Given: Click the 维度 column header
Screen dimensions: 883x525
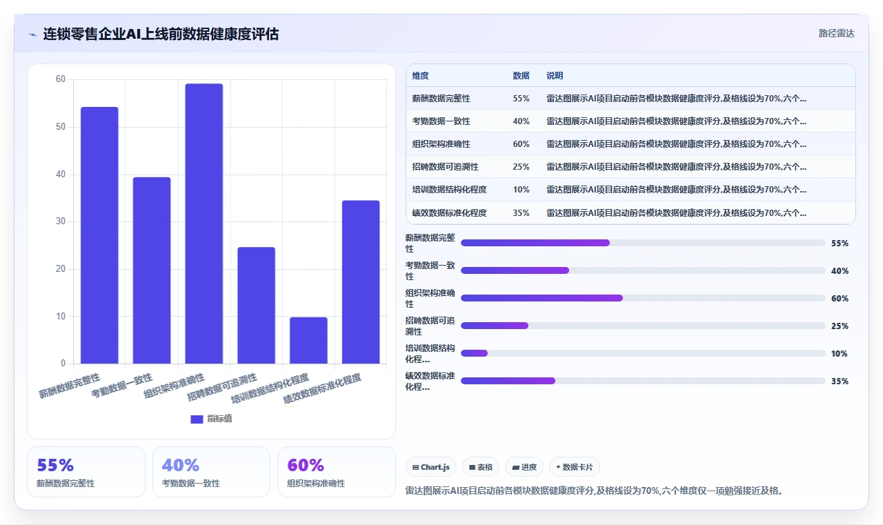Looking at the screenshot, I should [x=420, y=76].
